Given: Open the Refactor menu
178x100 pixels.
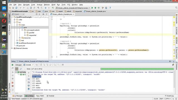Looking at the screenshot, I should pos(47,5).
